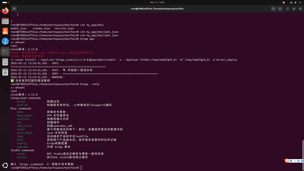Click the WARNING log line

coord(38,77)
